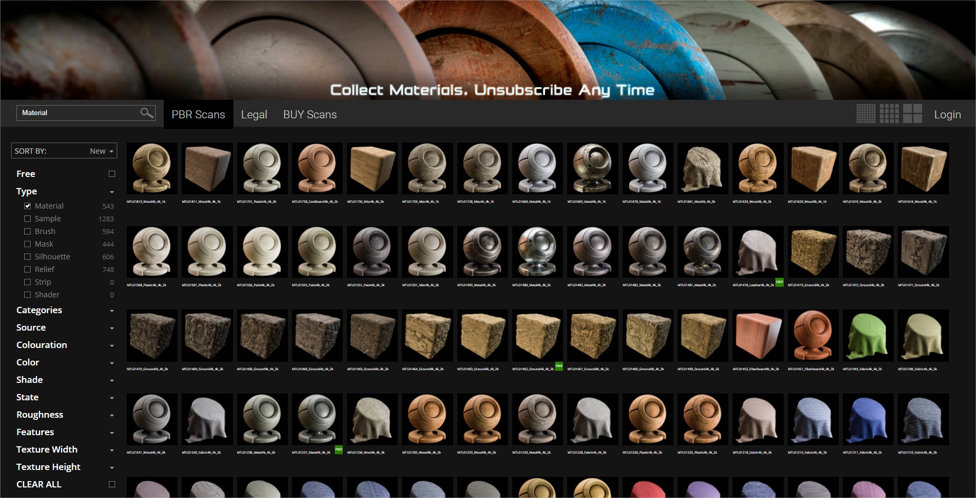Focus the Material search input field
The height and width of the screenshot is (498, 976).
pos(79,113)
